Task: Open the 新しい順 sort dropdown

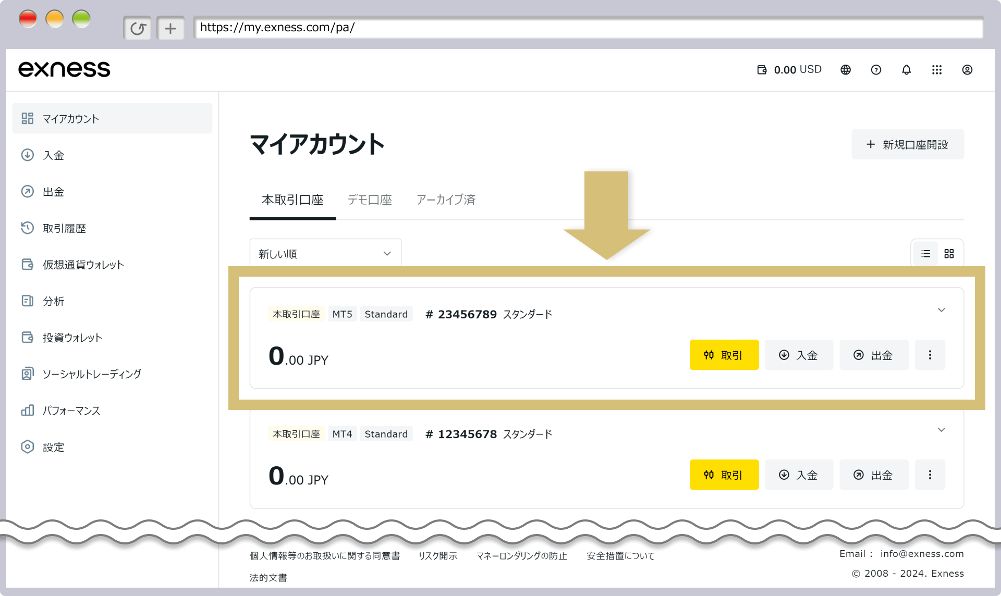Action: tap(325, 253)
